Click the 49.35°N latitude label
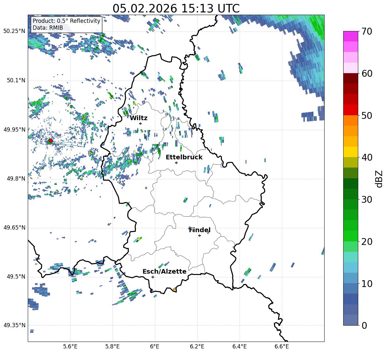The height and width of the screenshot is (353, 387). pos(14,325)
